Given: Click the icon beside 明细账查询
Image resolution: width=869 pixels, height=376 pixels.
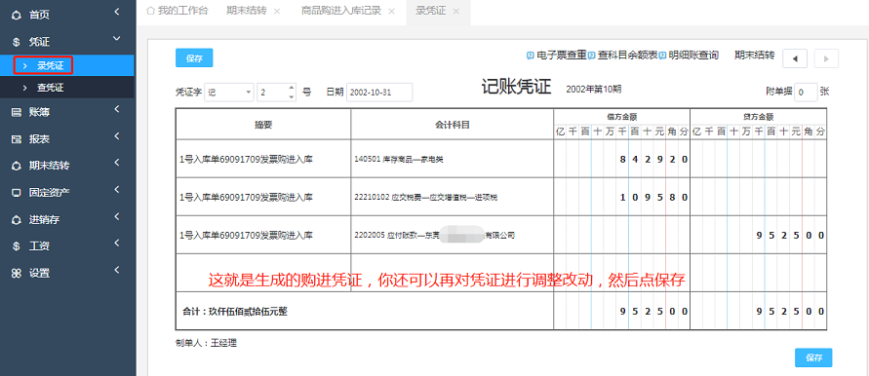Looking at the screenshot, I should (x=663, y=56).
